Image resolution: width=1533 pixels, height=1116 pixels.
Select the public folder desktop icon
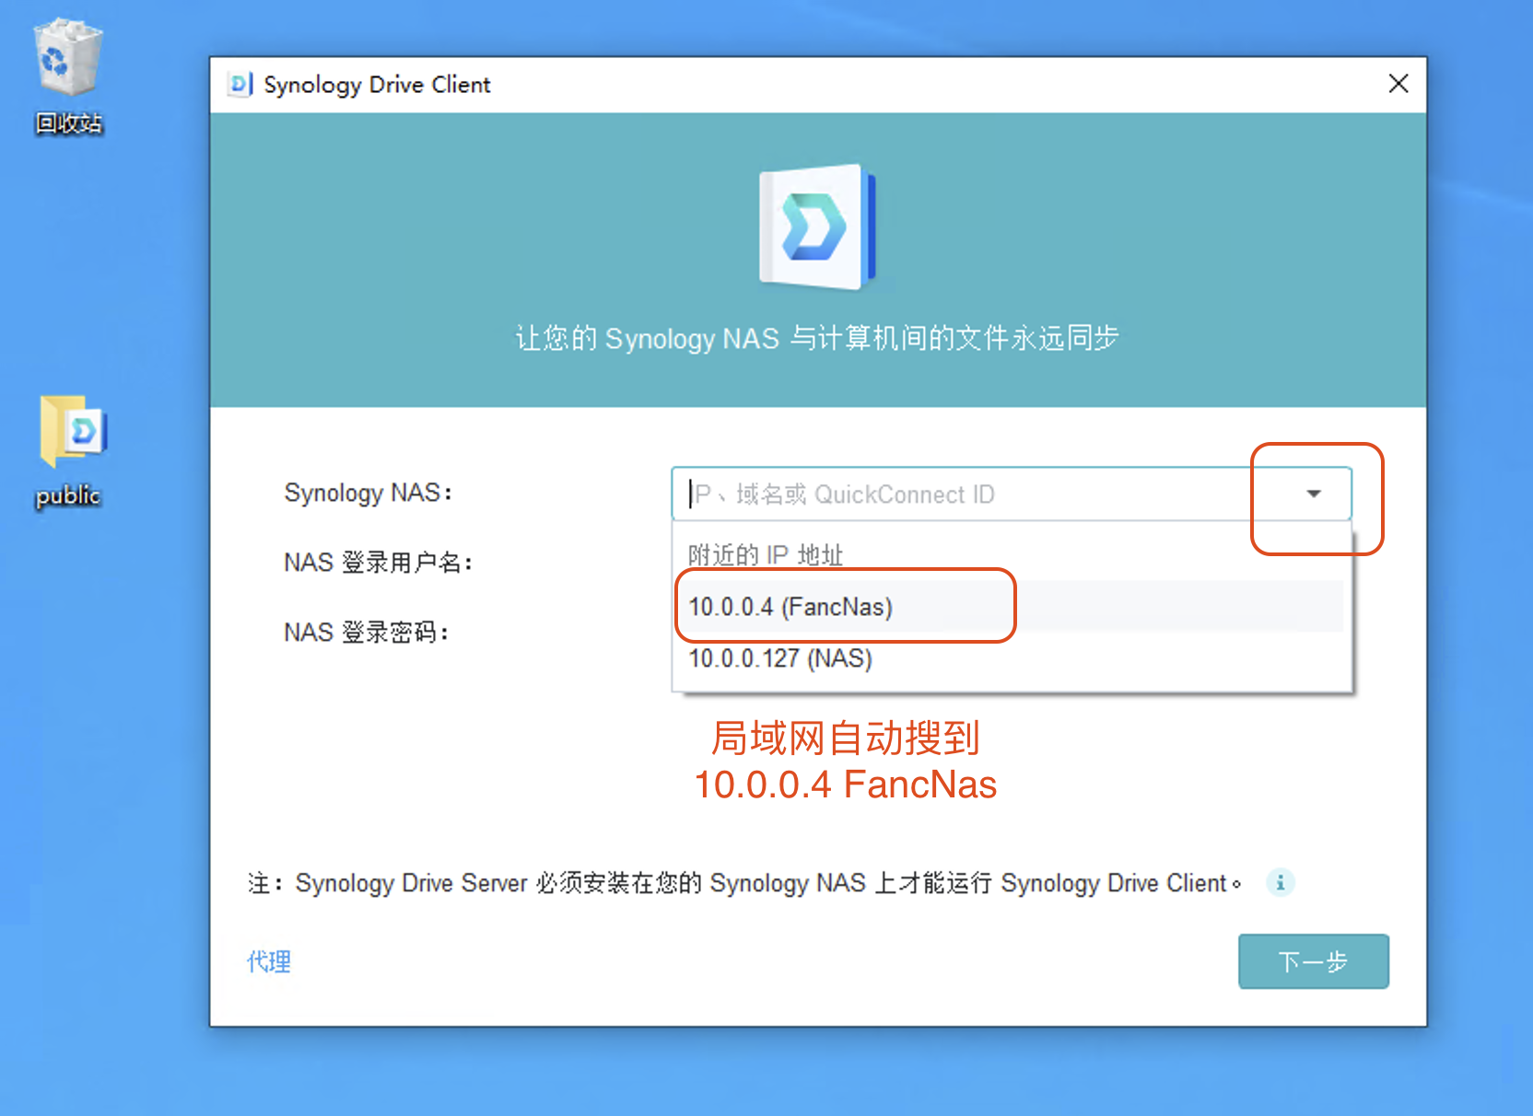70,451
